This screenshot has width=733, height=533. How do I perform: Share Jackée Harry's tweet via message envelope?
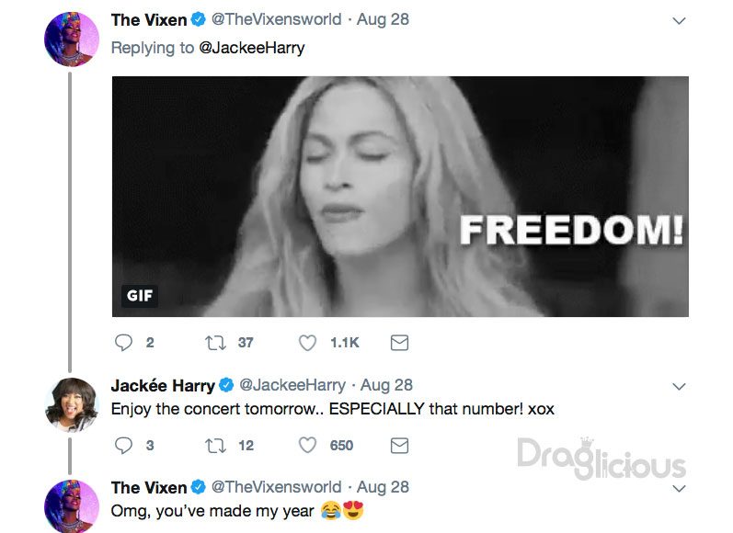pyautogui.click(x=399, y=445)
